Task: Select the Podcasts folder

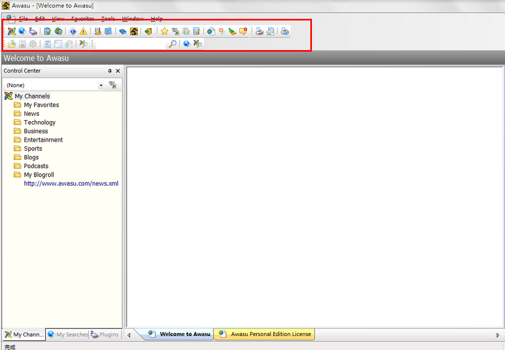Action: [36, 166]
